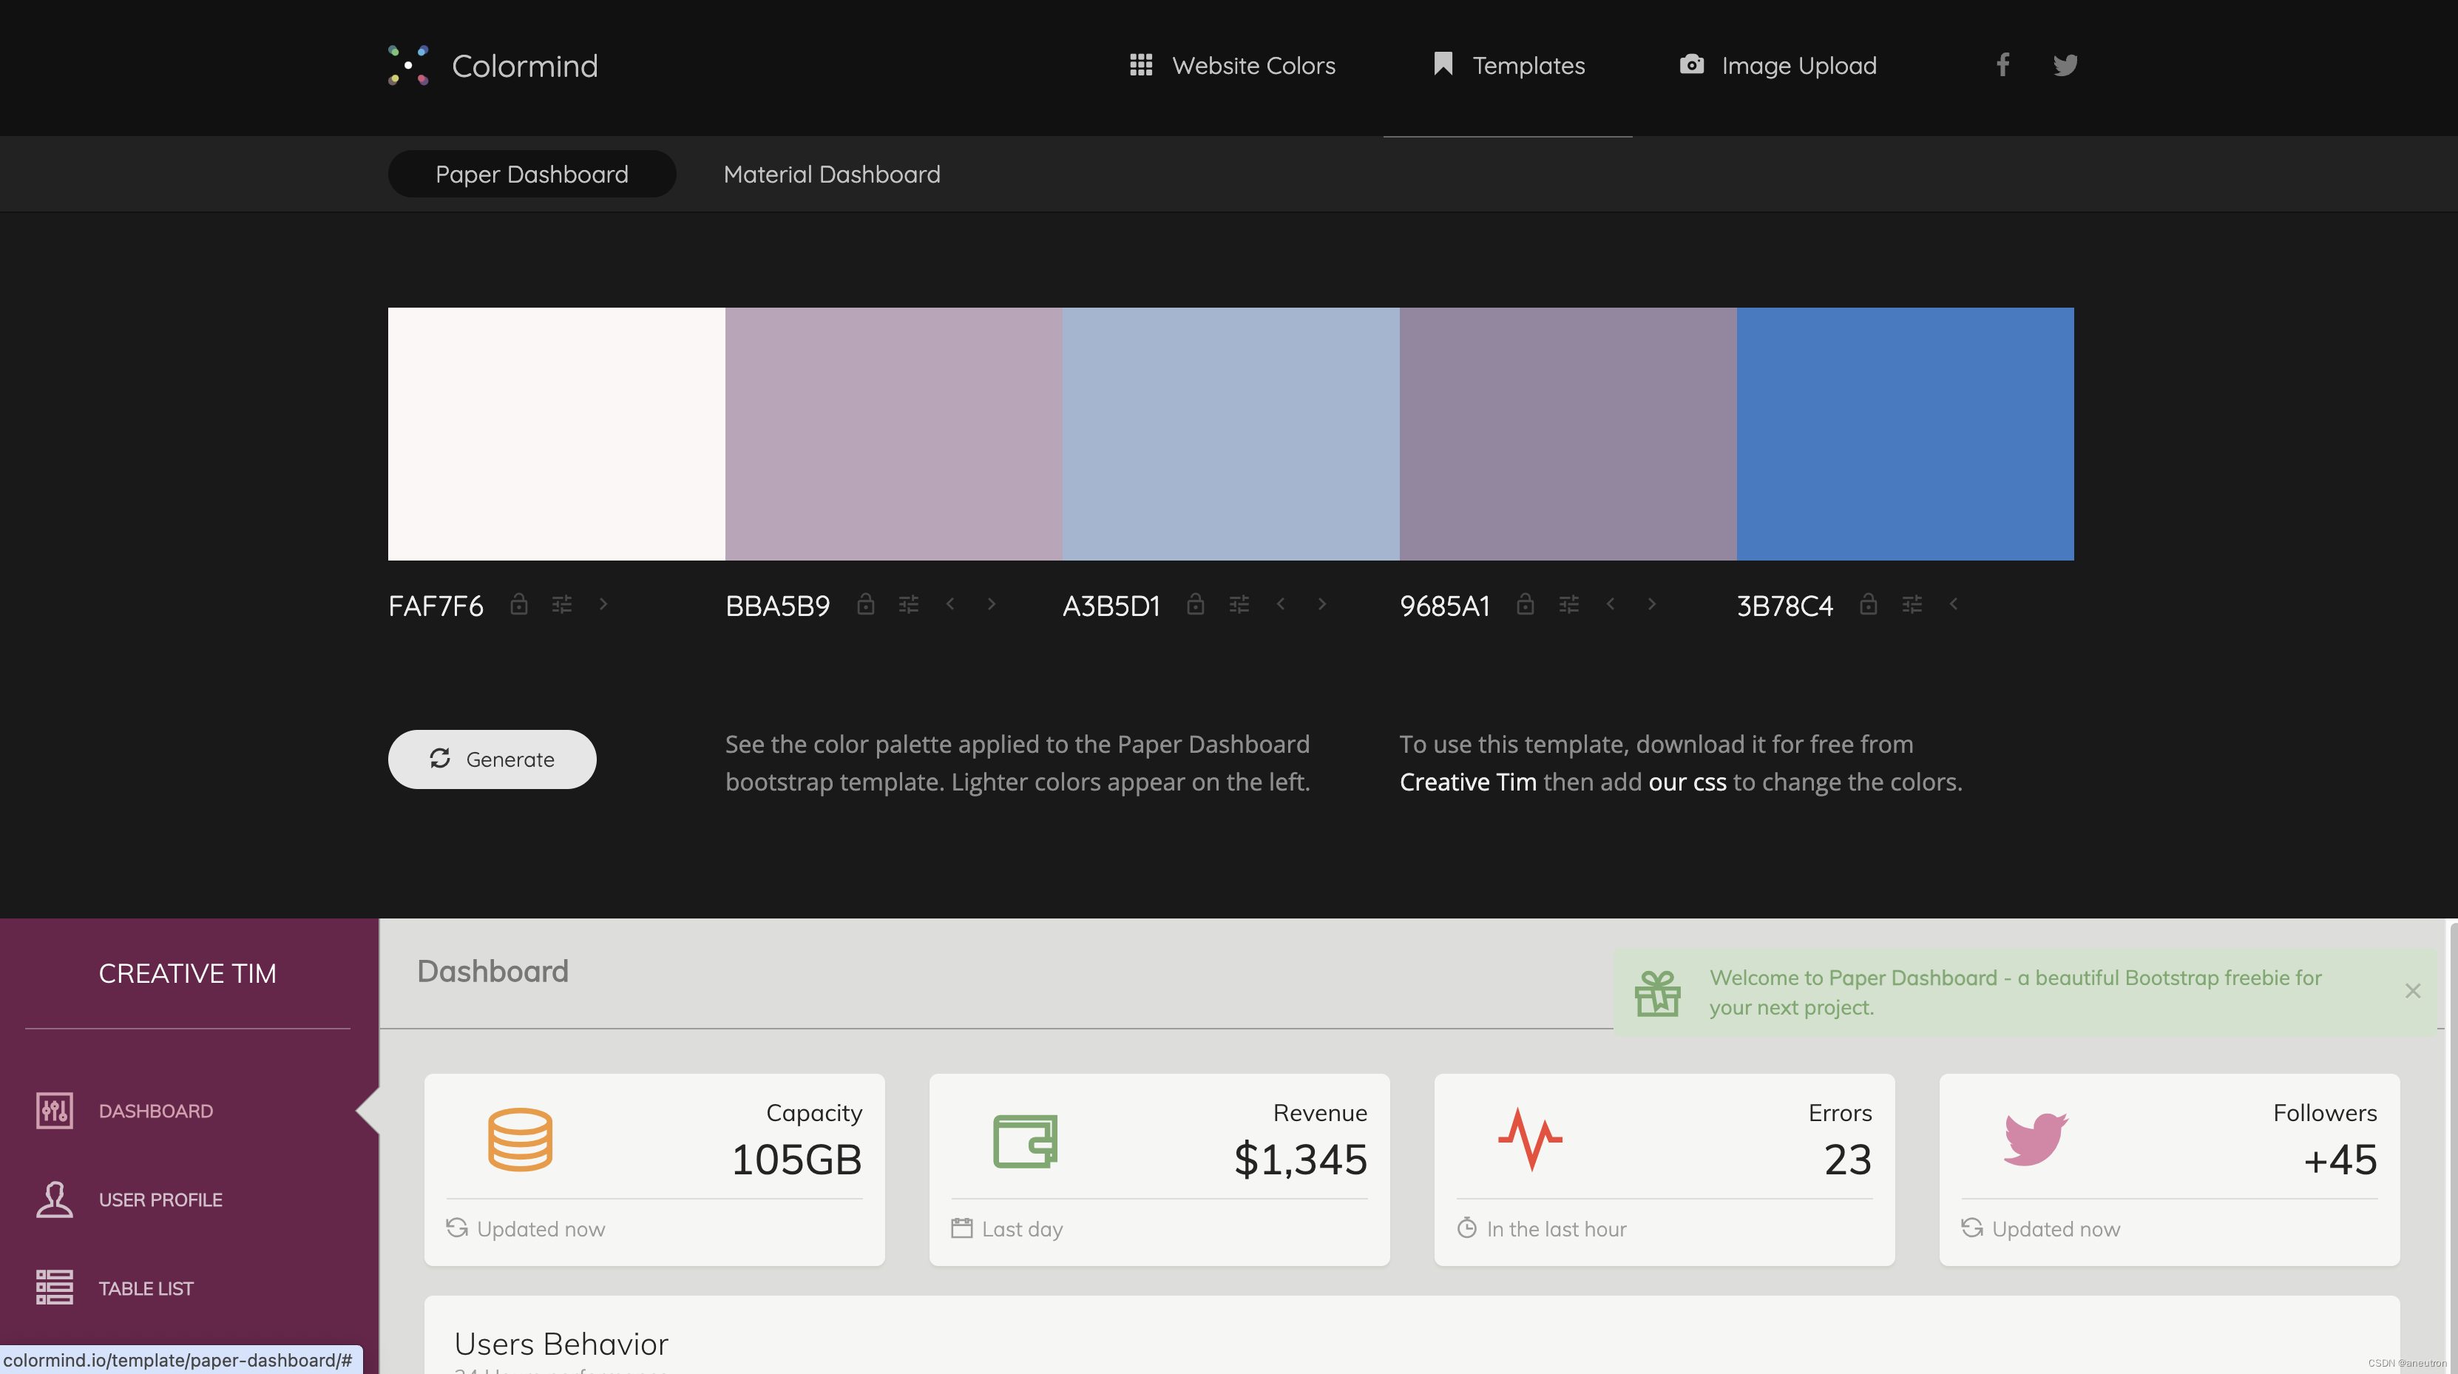
Task: Move BBA5B9 color to the right
Action: point(992,604)
